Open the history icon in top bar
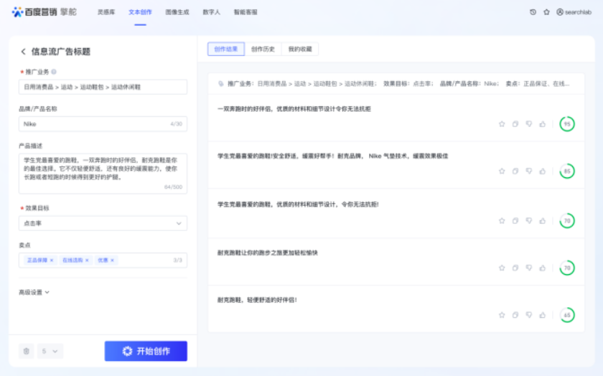603x376 pixels. click(533, 12)
